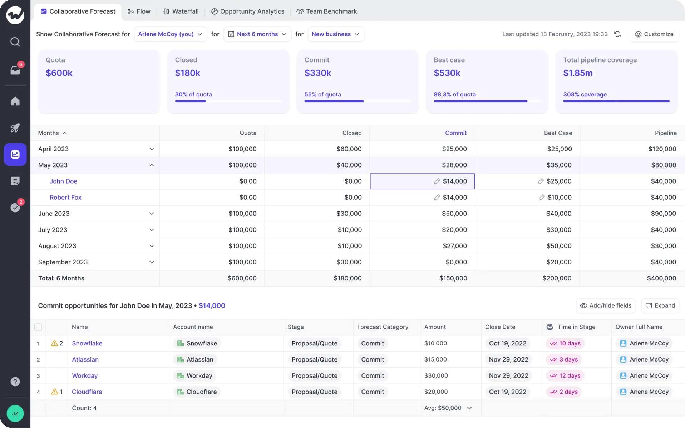685x428 pixels.
Task: Open the inbox with 6 notifications
Action: coord(15,70)
